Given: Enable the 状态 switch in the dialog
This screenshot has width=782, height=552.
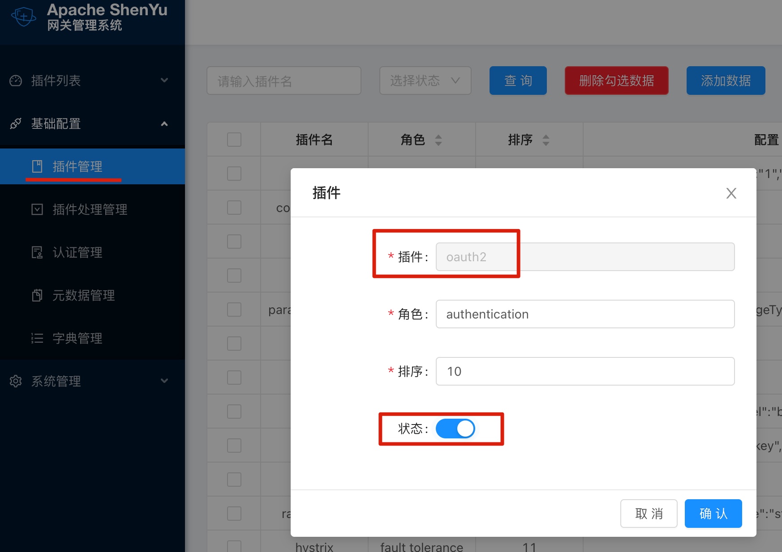Looking at the screenshot, I should tap(455, 428).
